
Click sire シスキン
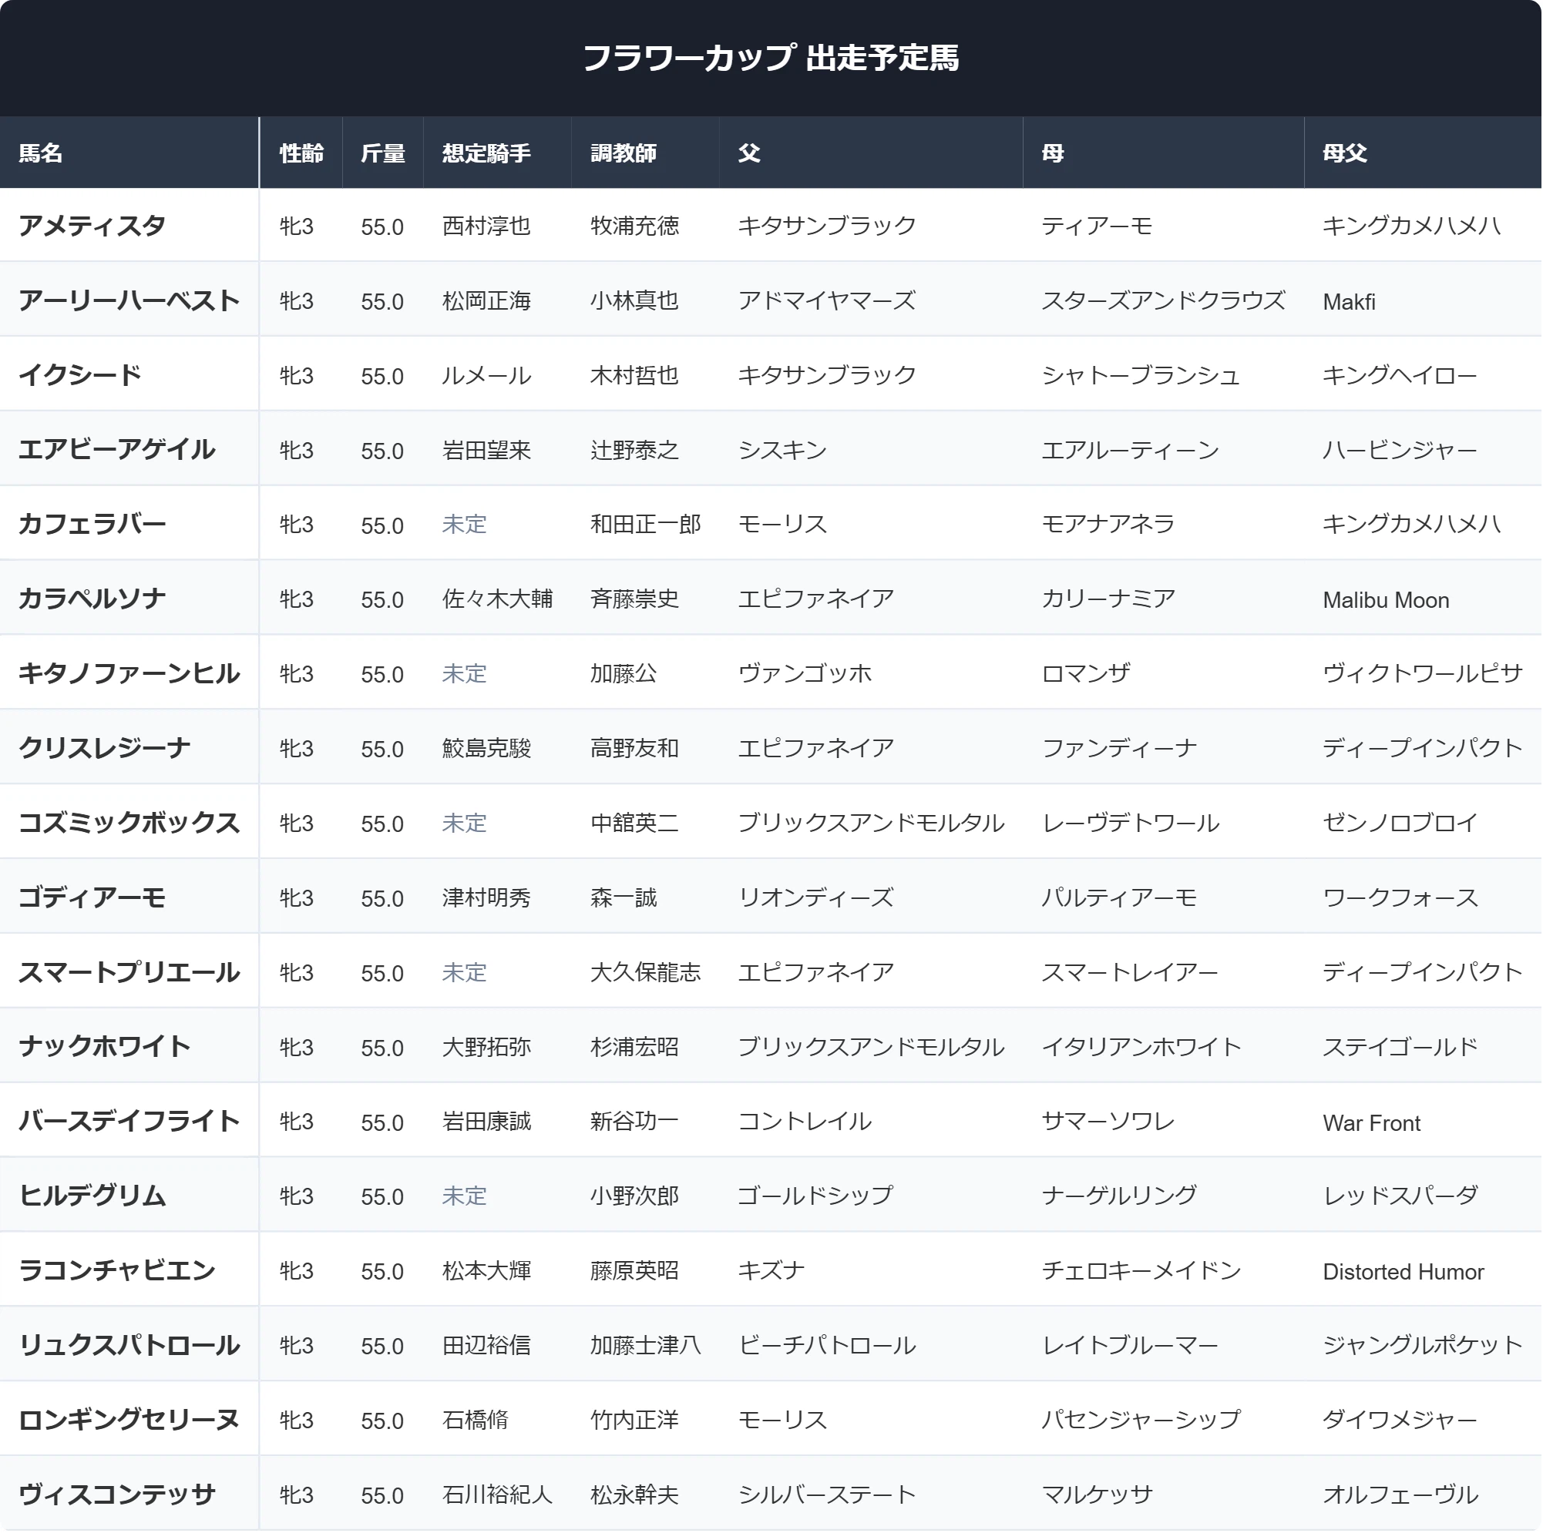(783, 451)
